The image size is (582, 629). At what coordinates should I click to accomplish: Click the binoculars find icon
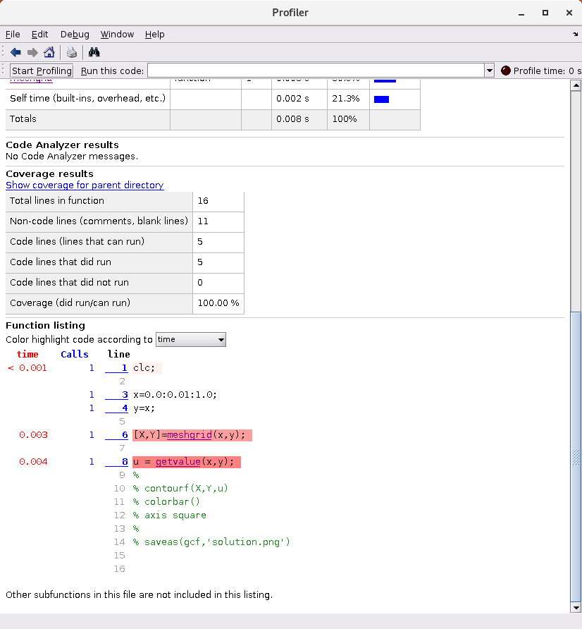point(94,52)
